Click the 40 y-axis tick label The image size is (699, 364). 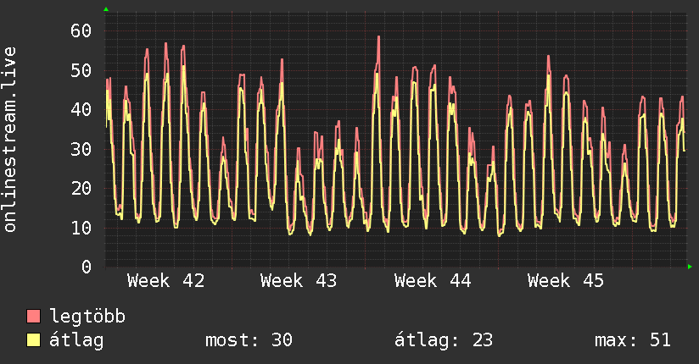pos(81,109)
